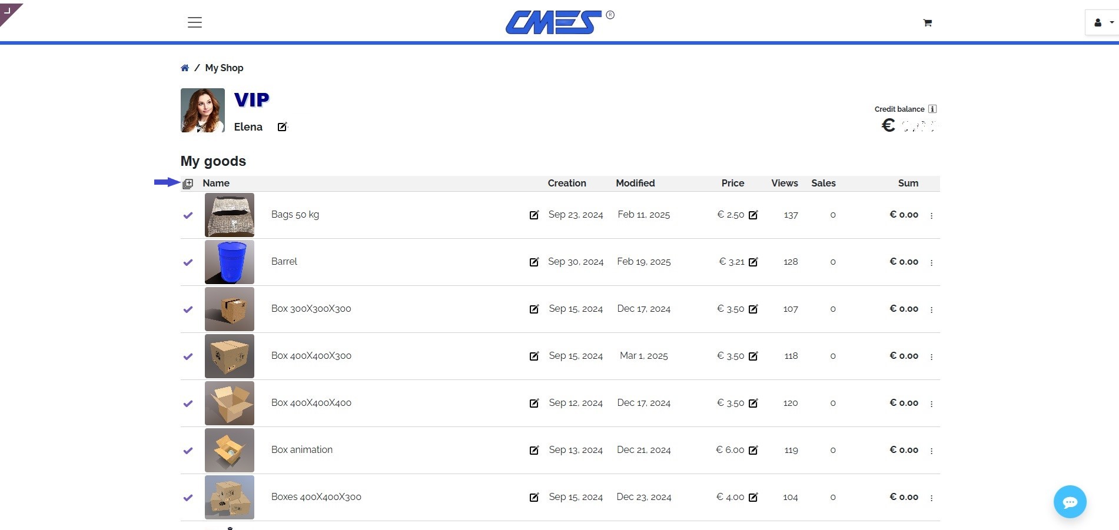Screen dimensions: 1119x530
Task: Edit the shop name Elena
Action: pyautogui.click(x=283, y=127)
